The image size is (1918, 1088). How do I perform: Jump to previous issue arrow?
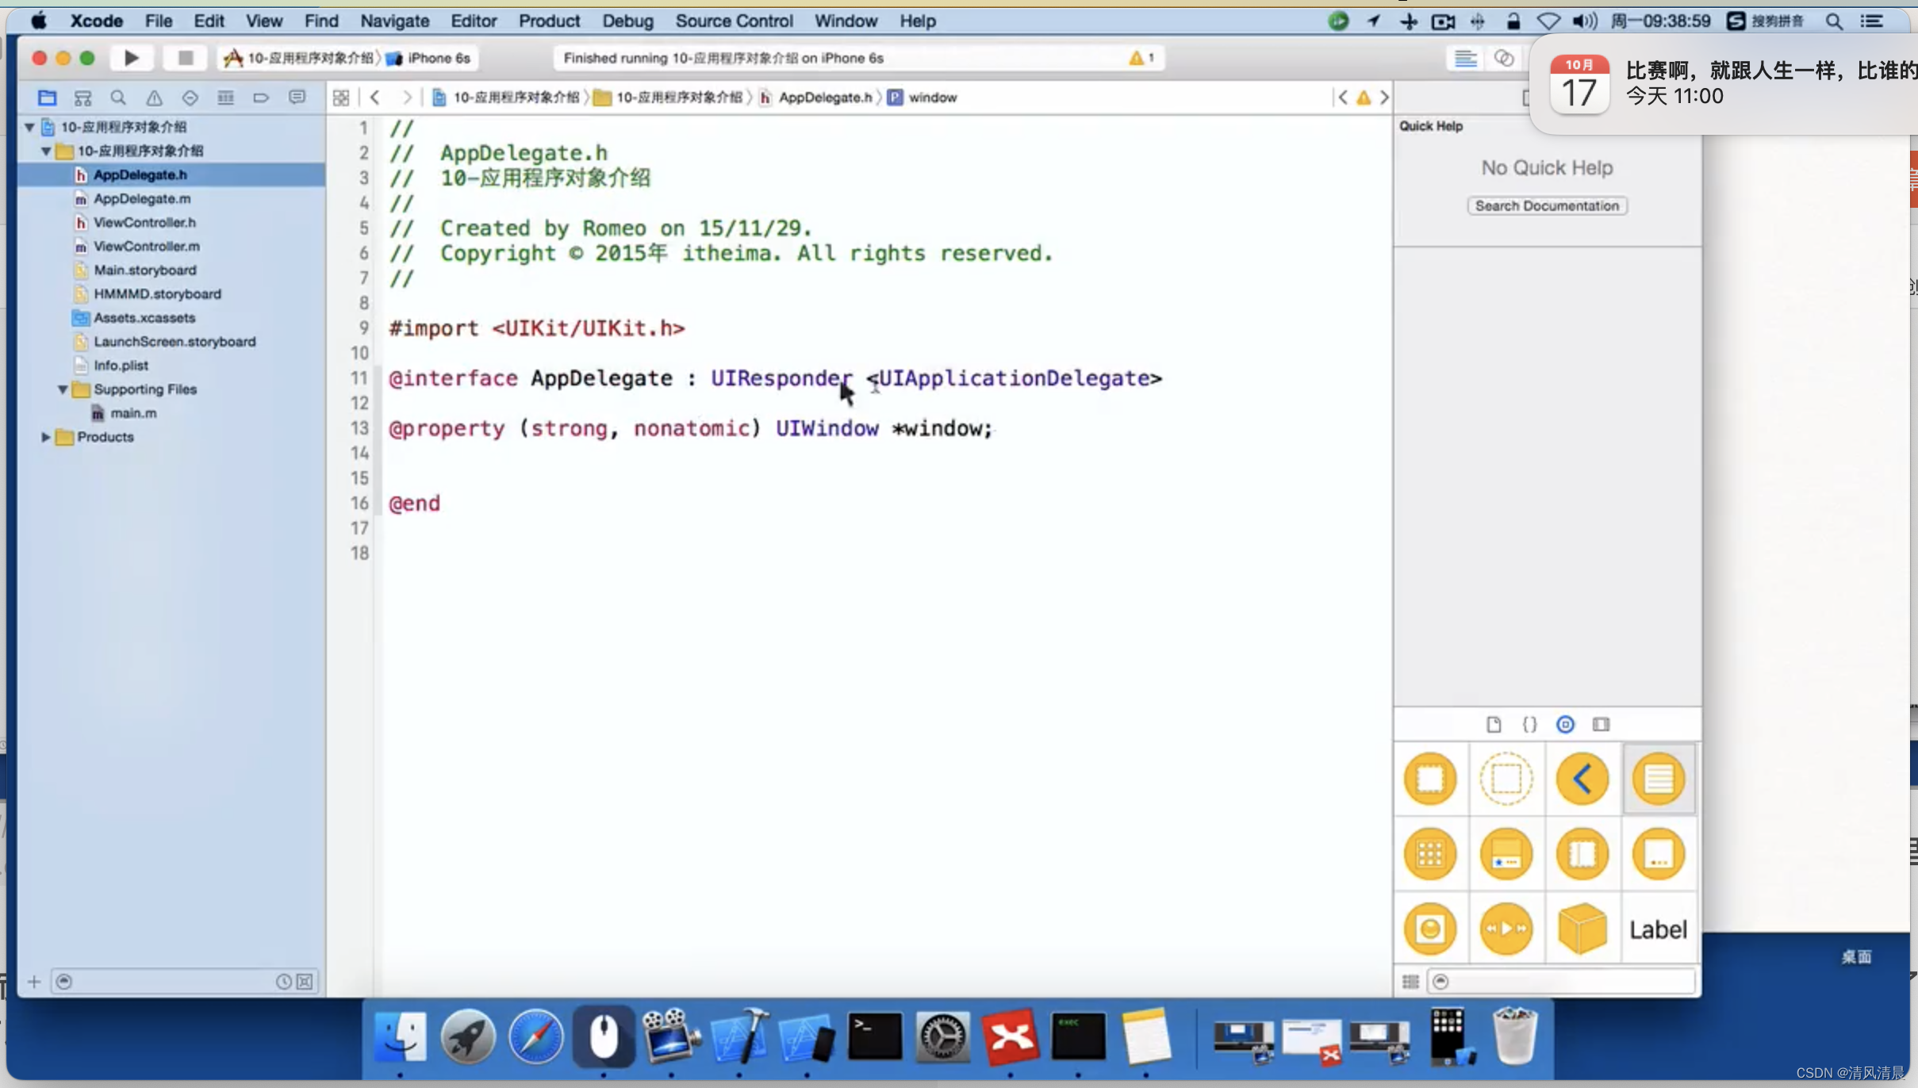(x=1342, y=98)
